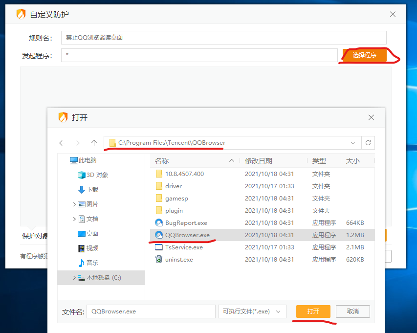Screen dimensions: 417x333
Task: Click the QQBrowser.exe application icon
Action: [x=159, y=235]
